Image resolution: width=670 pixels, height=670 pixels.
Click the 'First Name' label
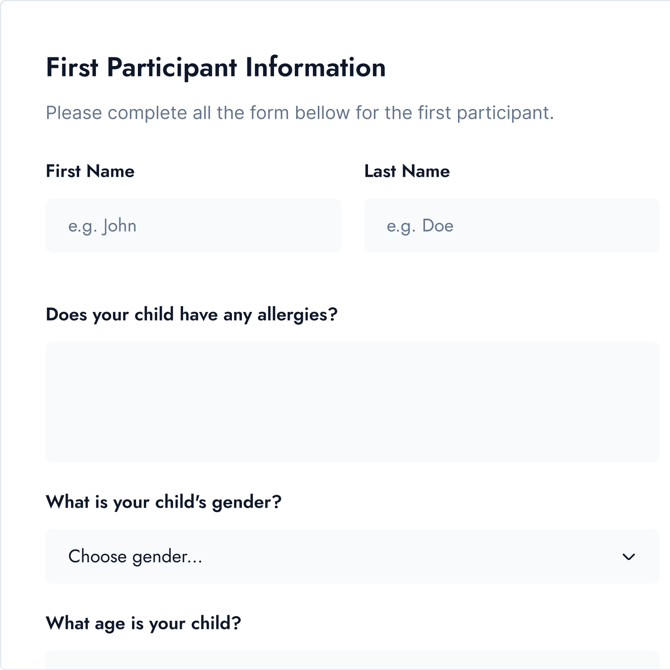tap(90, 171)
